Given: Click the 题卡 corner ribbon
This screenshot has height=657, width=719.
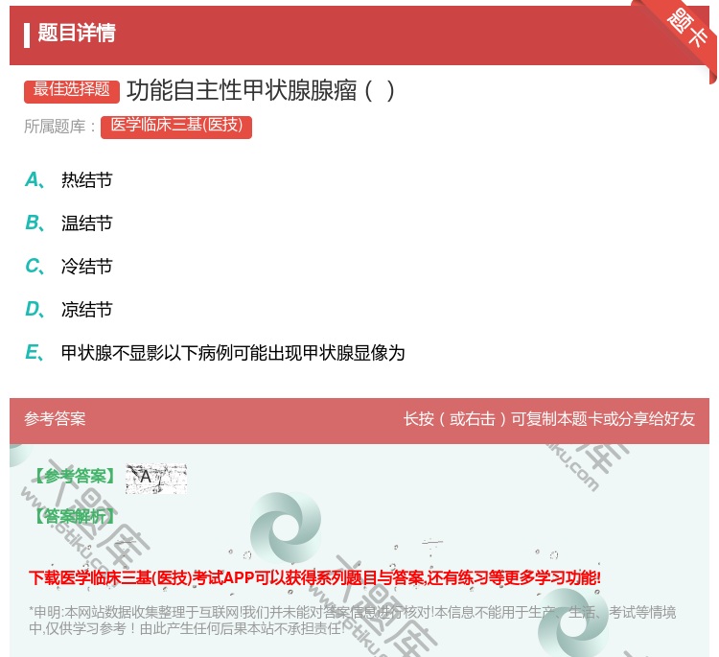Looking at the screenshot, I should click(687, 29).
